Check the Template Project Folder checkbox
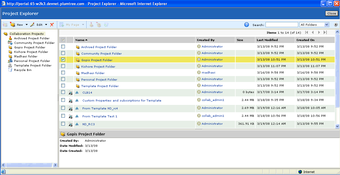The width and height of the screenshot is (340, 175). coord(63,85)
